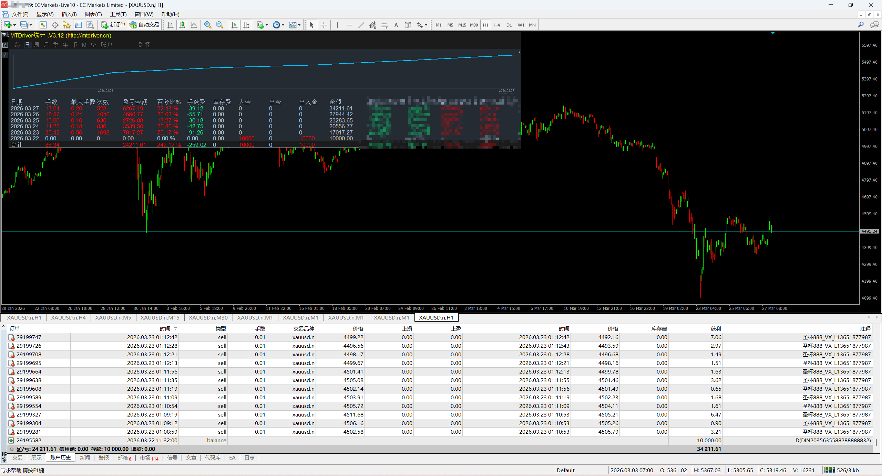Click the zoom in chart icon
Screen dimensions: 882x476
pyautogui.click(x=207, y=25)
